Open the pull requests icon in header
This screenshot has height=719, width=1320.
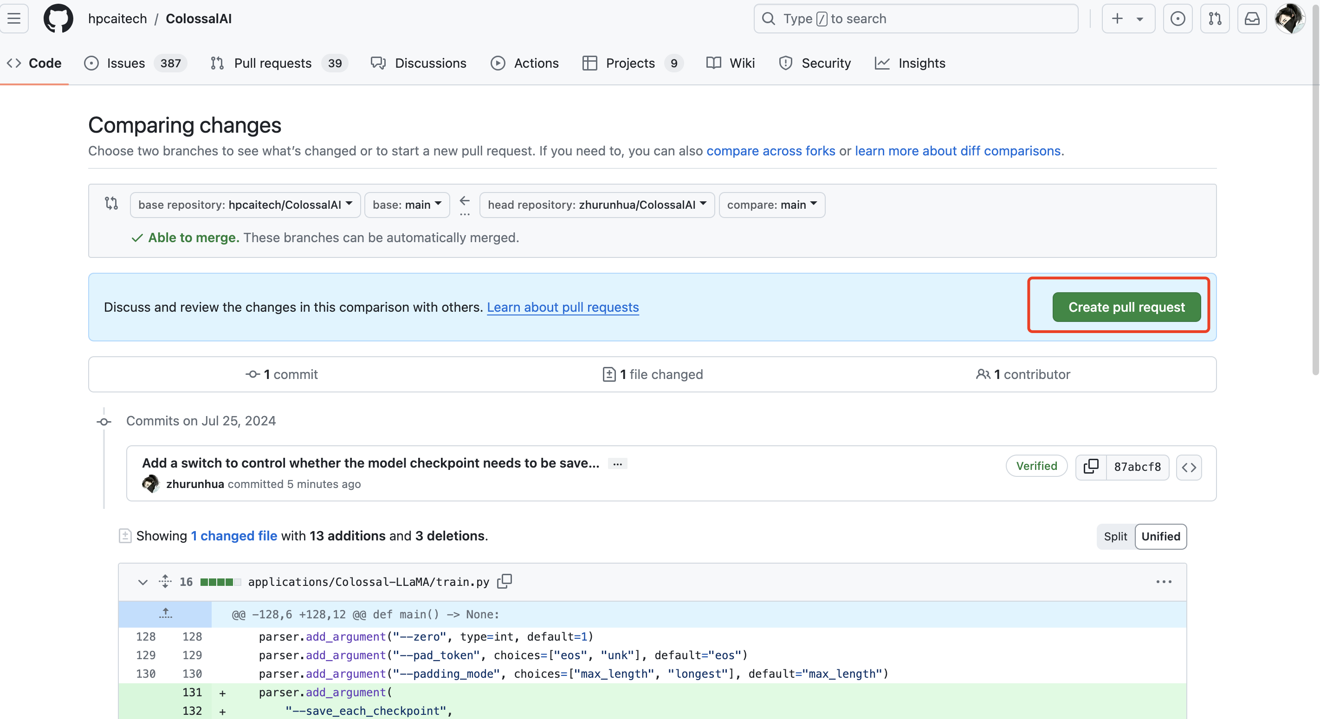point(1215,19)
